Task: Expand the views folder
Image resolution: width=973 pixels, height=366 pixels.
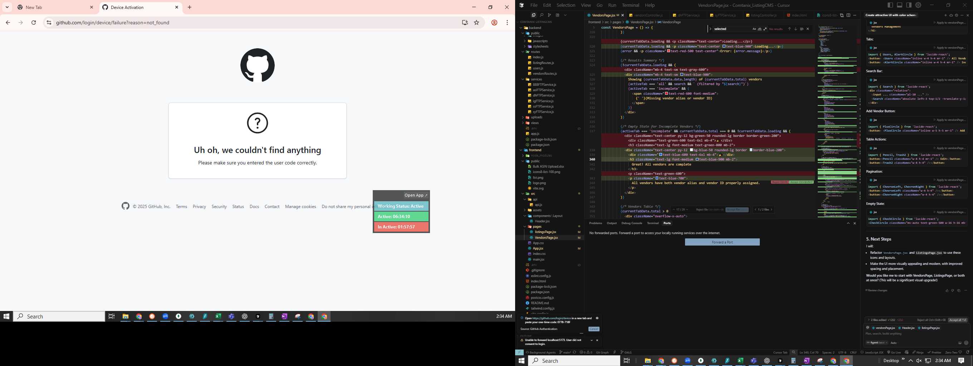Action: tap(523, 123)
